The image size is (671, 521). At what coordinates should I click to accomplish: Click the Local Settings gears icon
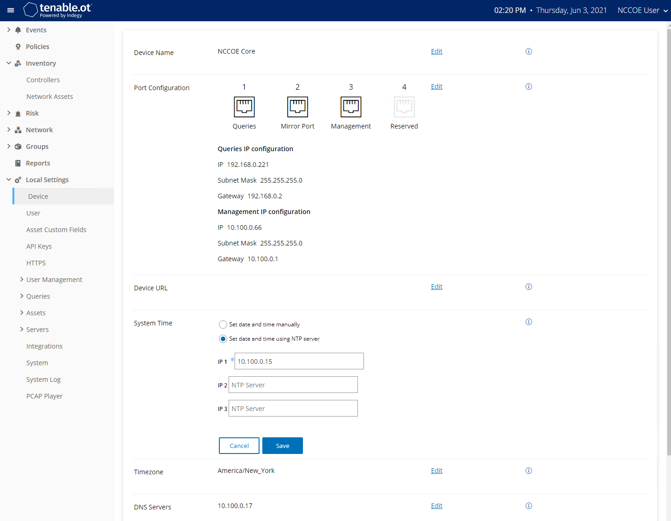point(18,180)
